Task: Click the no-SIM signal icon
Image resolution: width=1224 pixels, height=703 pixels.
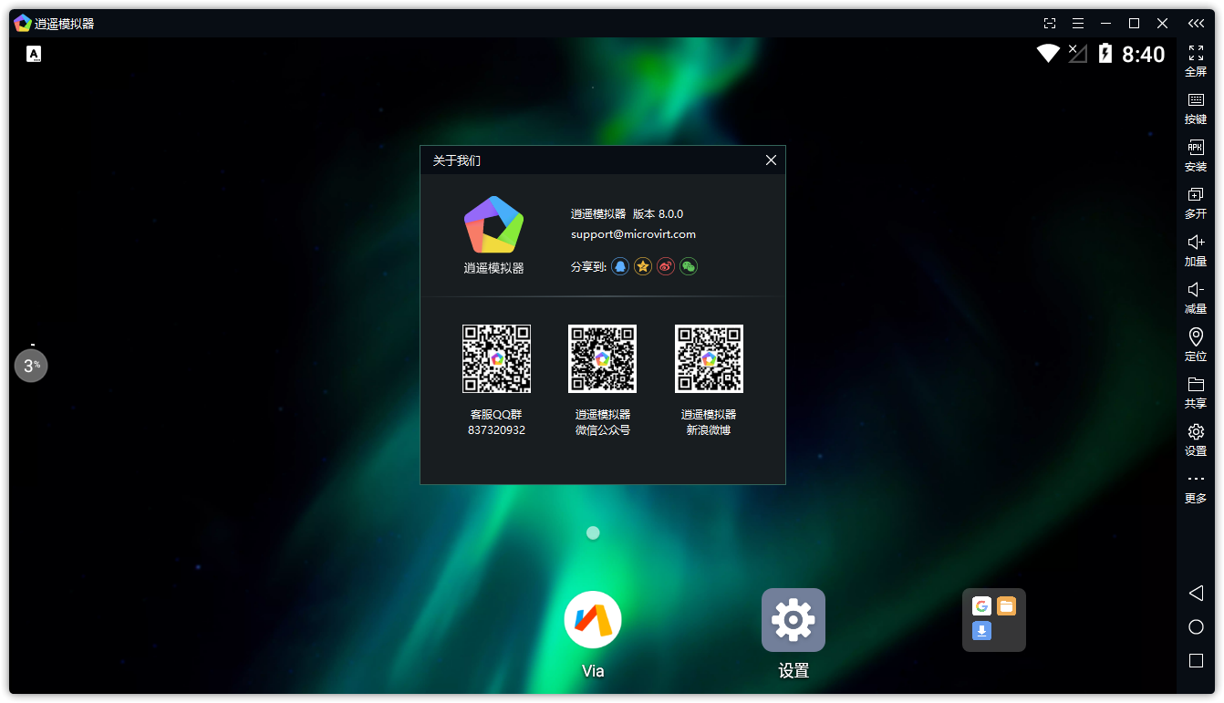Action: click(1078, 54)
